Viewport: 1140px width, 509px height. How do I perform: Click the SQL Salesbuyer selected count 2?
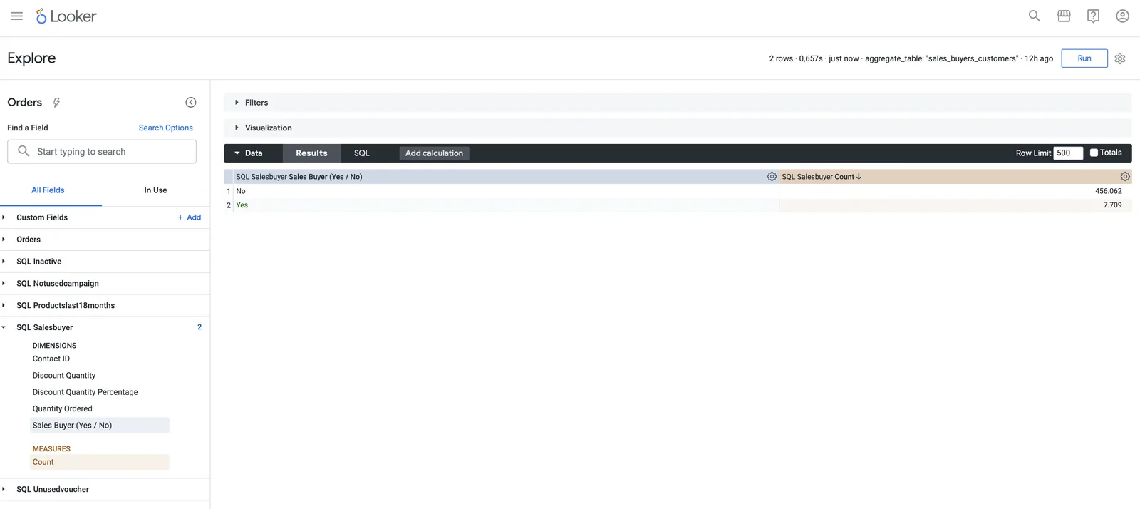point(199,327)
